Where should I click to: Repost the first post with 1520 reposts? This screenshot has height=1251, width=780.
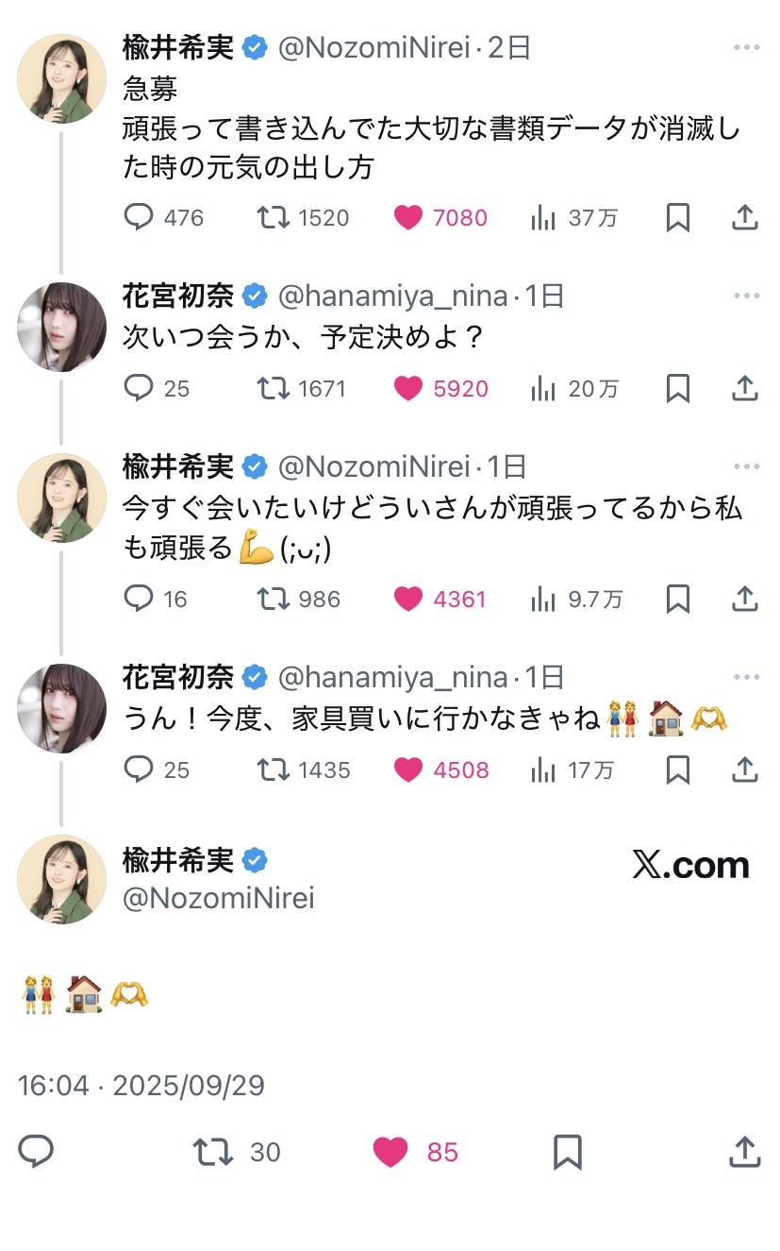point(274,218)
